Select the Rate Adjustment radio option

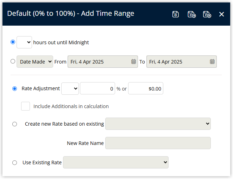pyautogui.click(x=14, y=88)
